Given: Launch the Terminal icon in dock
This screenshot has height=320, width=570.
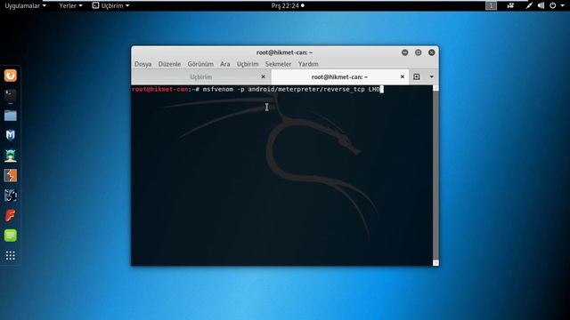Looking at the screenshot, I should [x=11, y=95].
